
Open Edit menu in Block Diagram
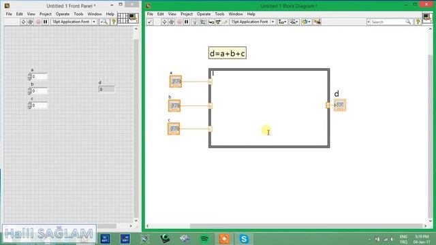click(161, 14)
